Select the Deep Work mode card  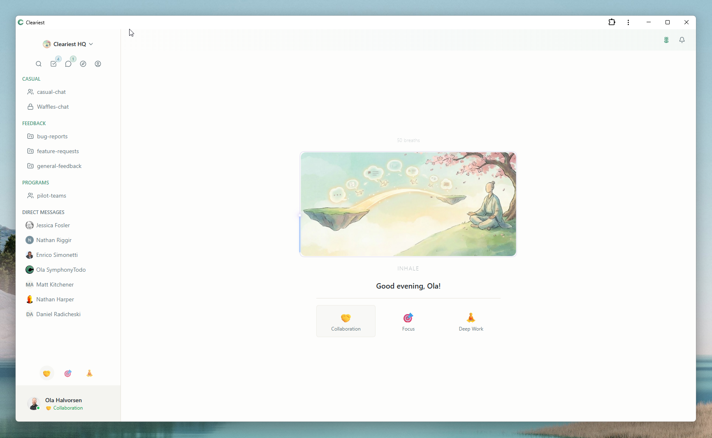471,321
